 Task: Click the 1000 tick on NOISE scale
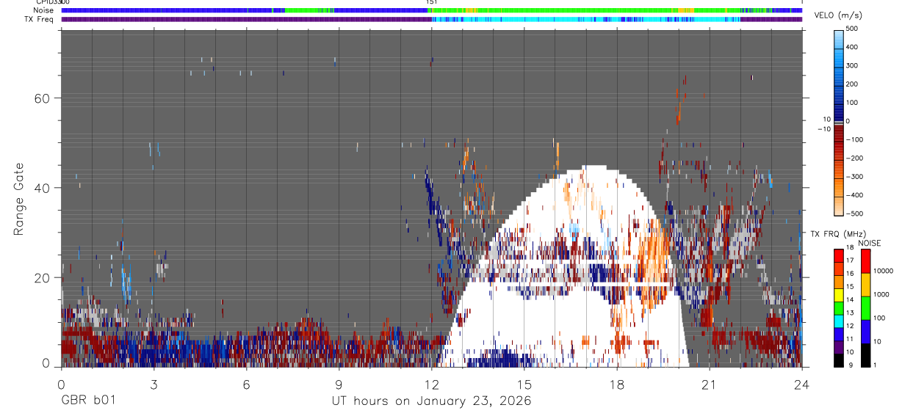882,293
